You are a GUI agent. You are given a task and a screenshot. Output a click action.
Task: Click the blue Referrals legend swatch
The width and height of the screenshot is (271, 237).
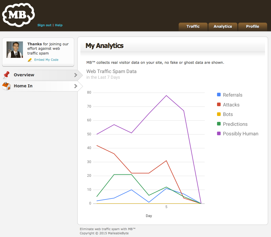[219, 95]
